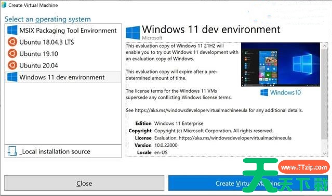
Task: Click the large Windows logo beside the heading
Action: [x=133, y=33]
